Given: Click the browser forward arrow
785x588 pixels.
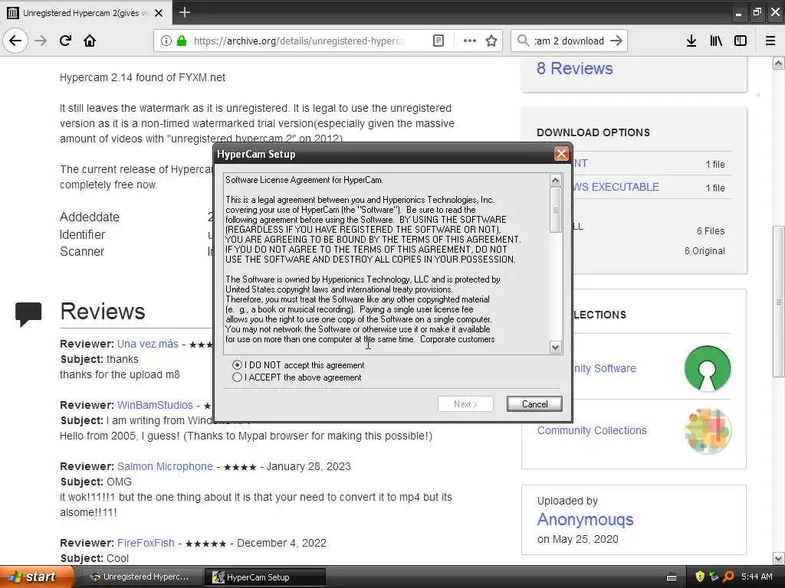Looking at the screenshot, I should [41, 41].
